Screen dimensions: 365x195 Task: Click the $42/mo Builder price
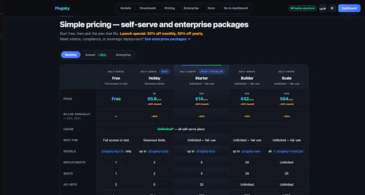pyautogui.click(x=247, y=99)
